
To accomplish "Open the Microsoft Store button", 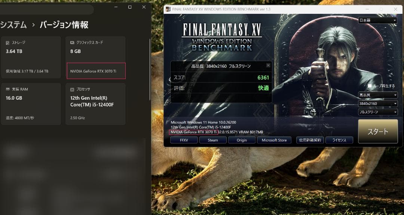I will [x=274, y=140].
